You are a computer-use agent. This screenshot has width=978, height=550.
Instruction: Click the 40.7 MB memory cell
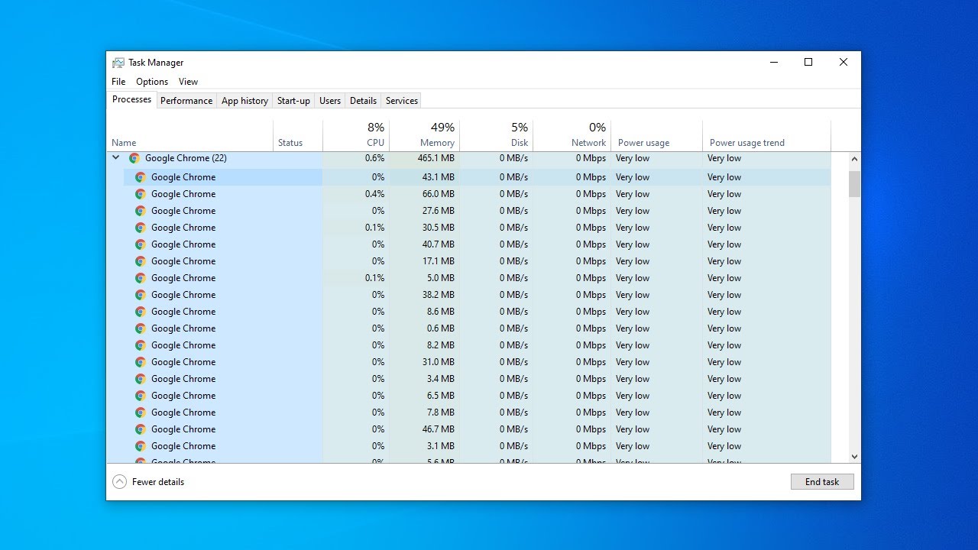click(x=424, y=244)
